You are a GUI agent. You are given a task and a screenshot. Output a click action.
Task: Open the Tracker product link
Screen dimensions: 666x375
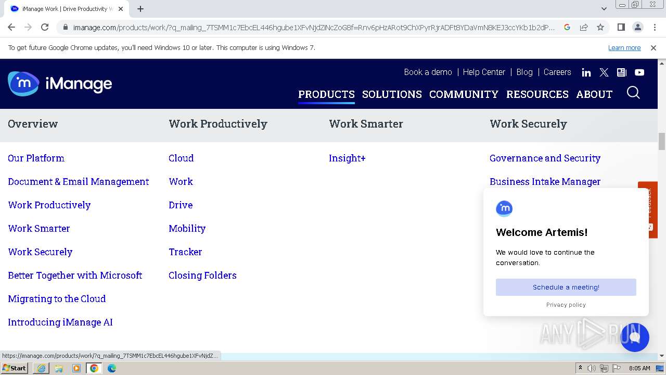pyautogui.click(x=185, y=252)
